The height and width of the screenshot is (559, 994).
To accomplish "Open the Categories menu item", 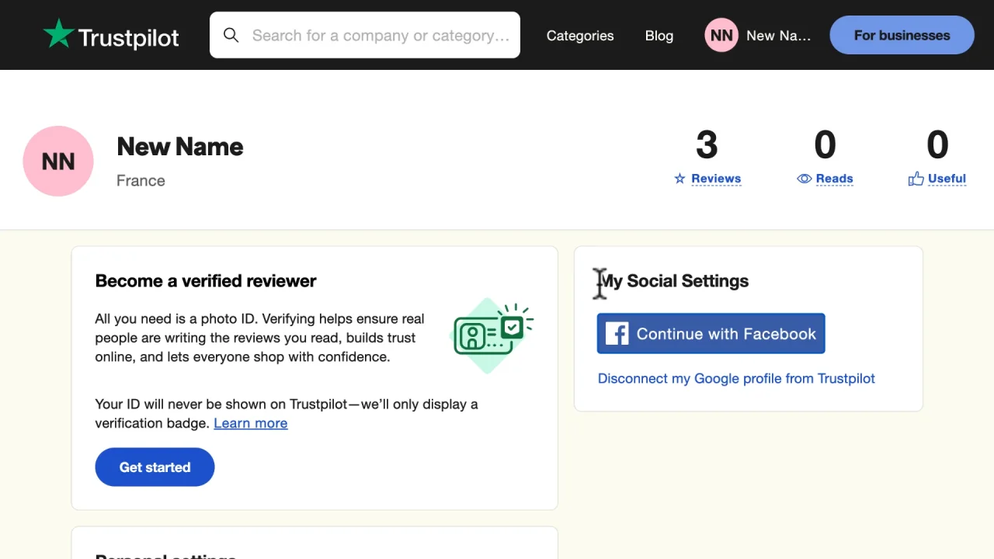I will tap(580, 36).
